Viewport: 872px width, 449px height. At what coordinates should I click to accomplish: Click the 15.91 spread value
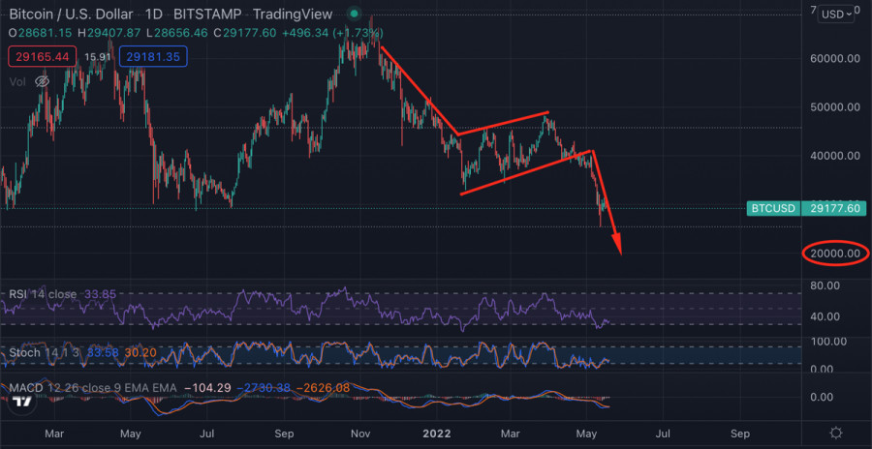coord(97,56)
